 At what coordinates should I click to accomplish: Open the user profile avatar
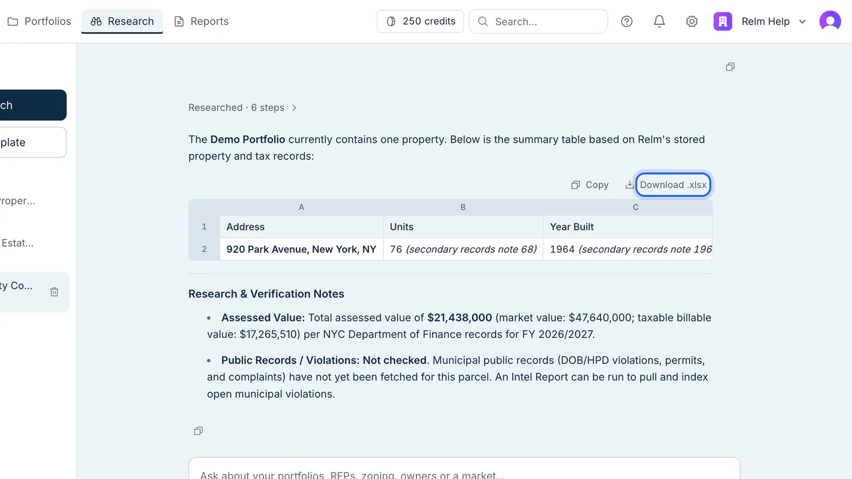click(830, 21)
